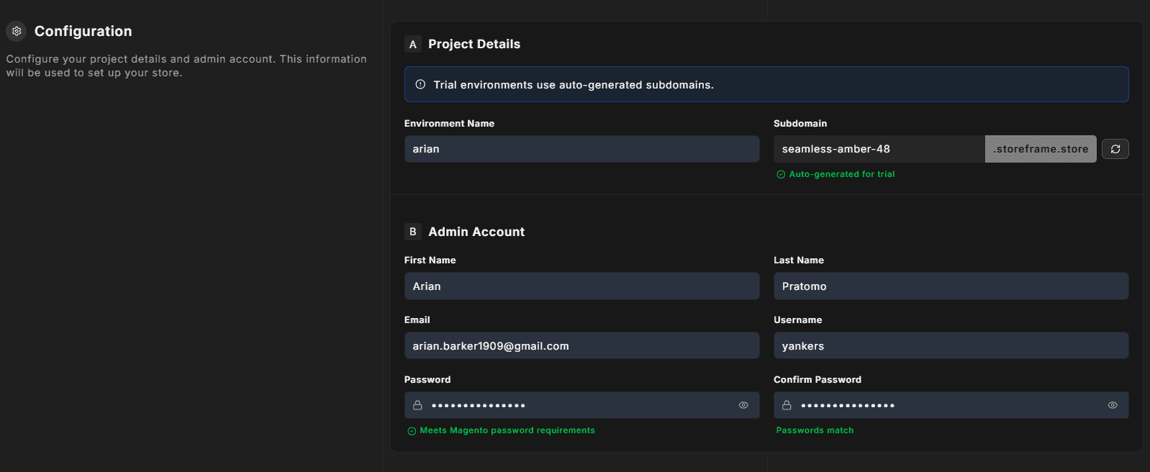Click inside the Password input

click(x=581, y=405)
